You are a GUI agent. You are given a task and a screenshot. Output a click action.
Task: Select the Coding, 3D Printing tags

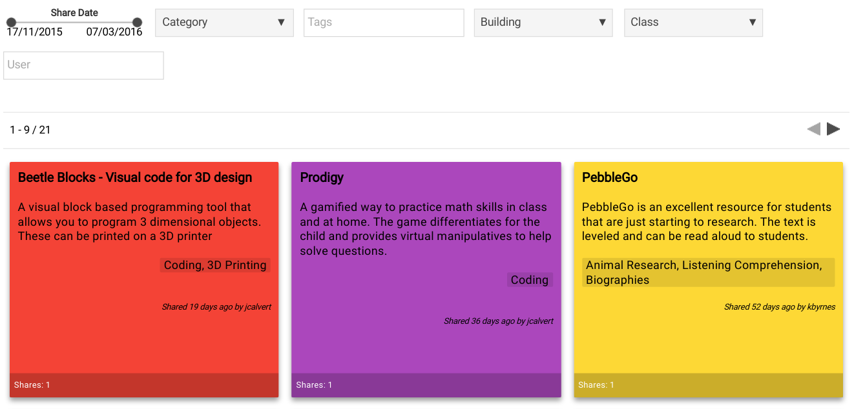pyautogui.click(x=215, y=265)
